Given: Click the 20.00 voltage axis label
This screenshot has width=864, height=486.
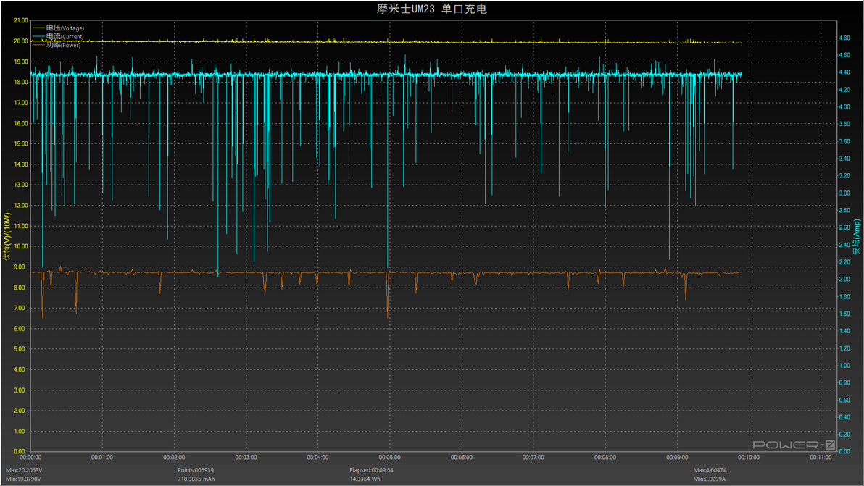Looking at the screenshot, I should pos(21,41).
